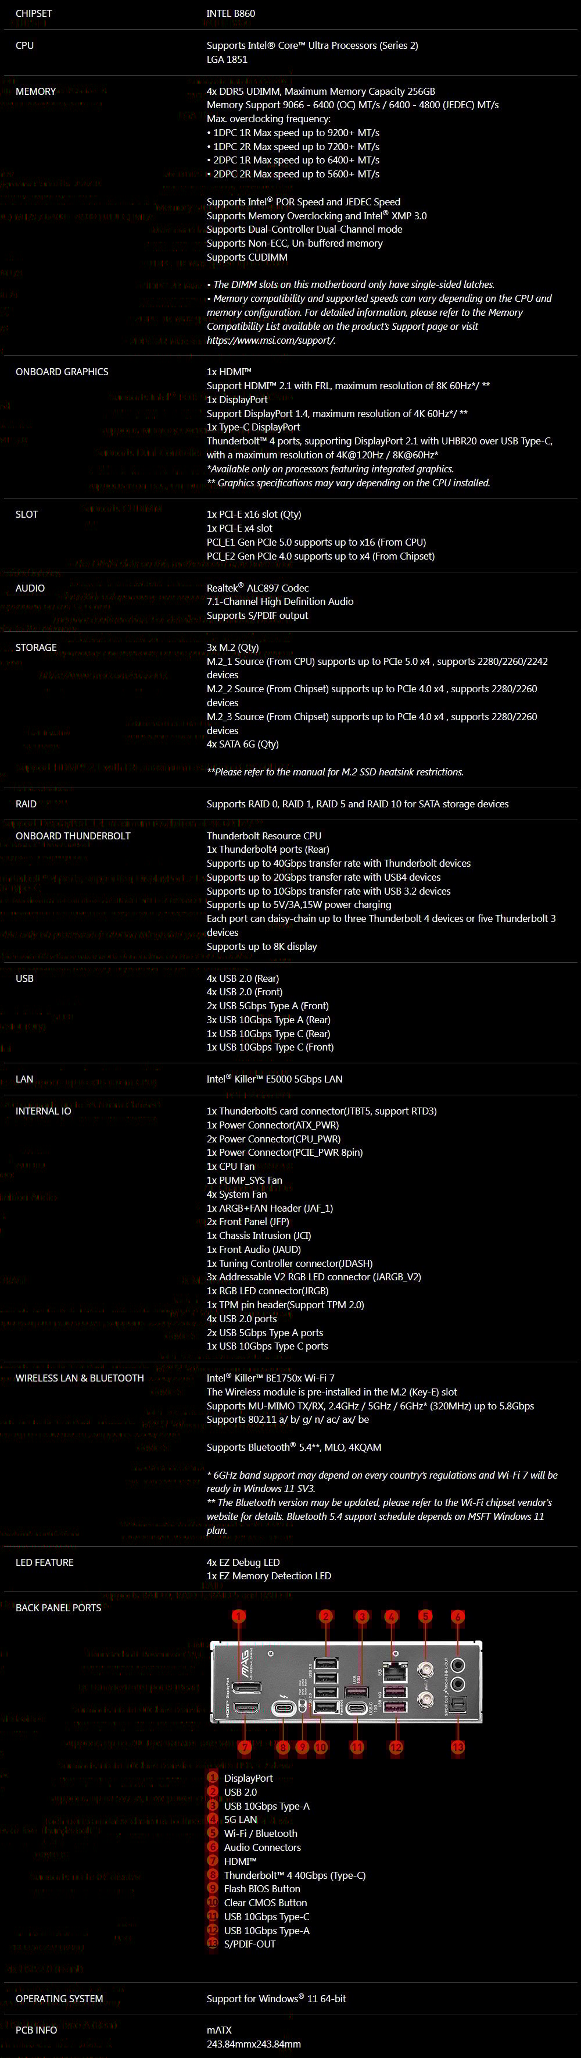Click 'Support for Windows 11 64-bit' text

point(276,1999)
